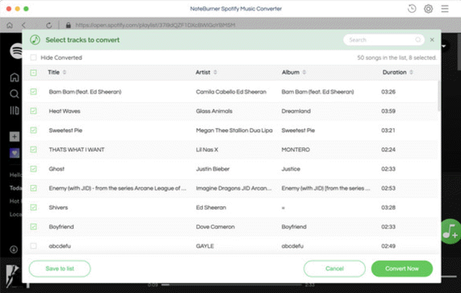Click the green add-music floating button
Viewport: 461px width, 293px height.
[450, 232]
